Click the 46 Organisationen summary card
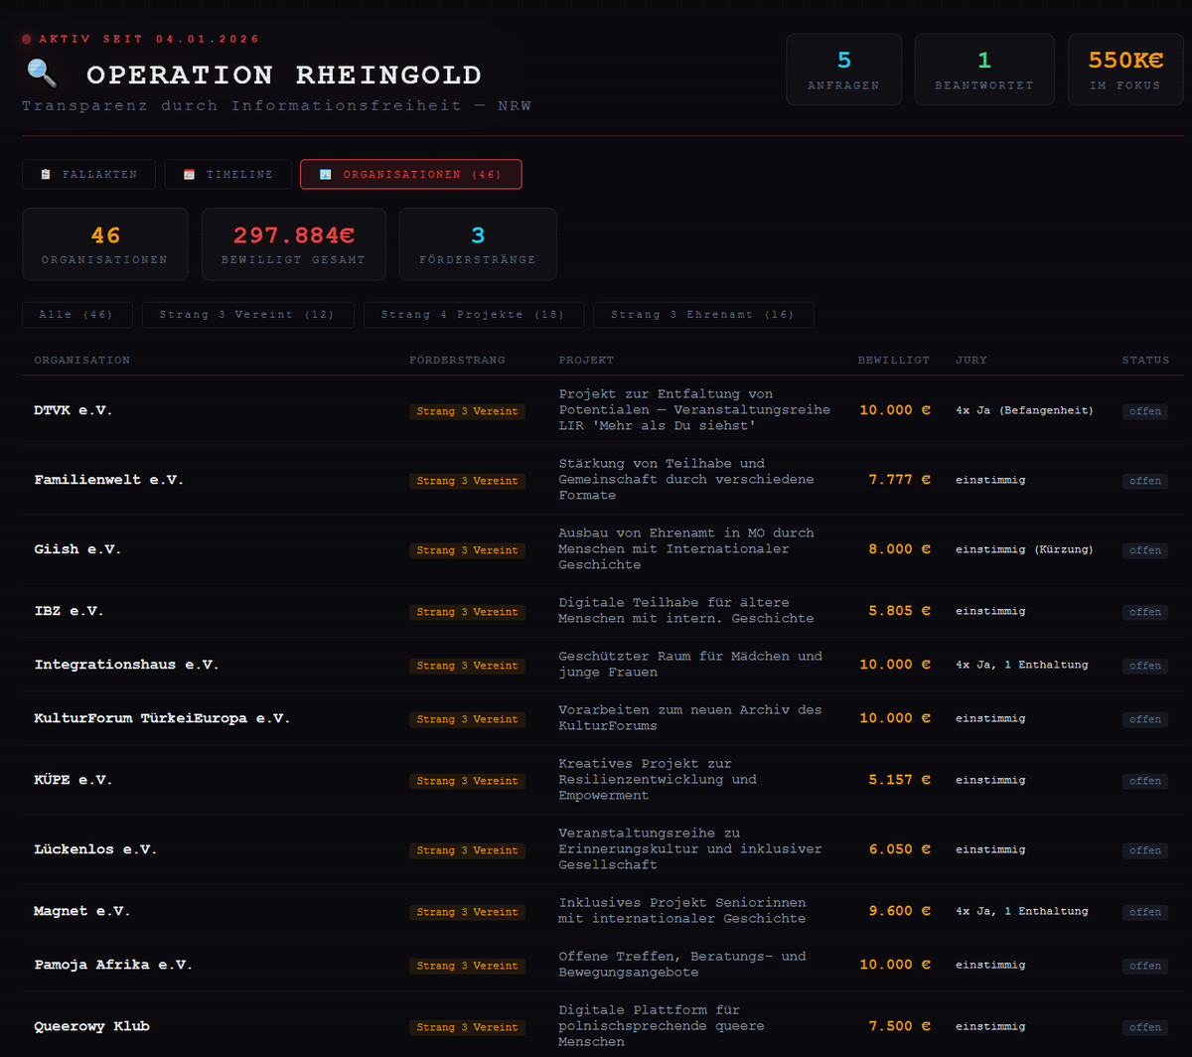The width and height of the screenshot is (1192, 1057). 105,244
